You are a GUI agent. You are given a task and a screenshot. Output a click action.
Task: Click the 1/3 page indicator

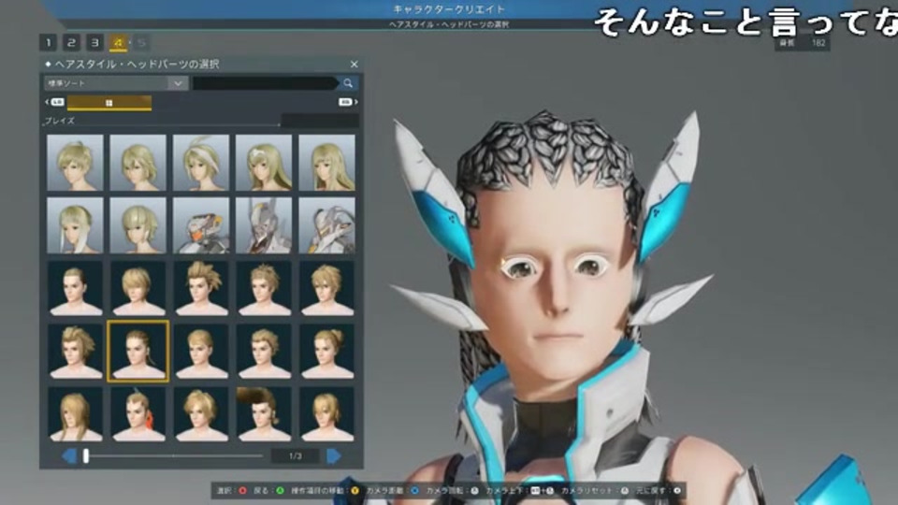point(296,456)
